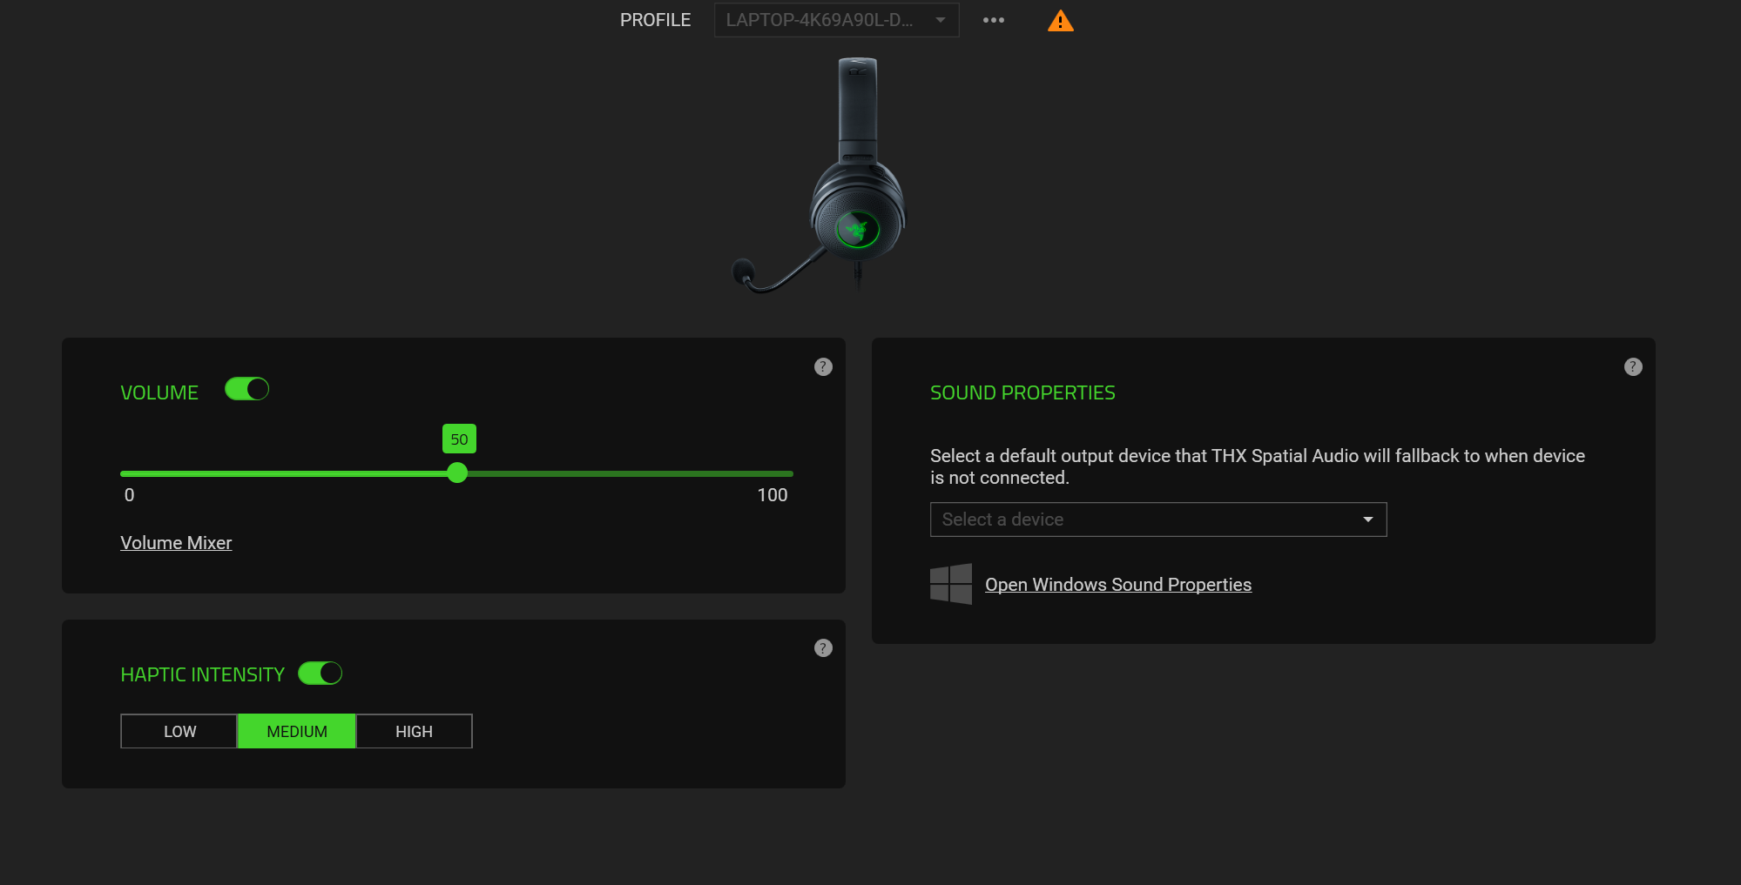Turn off the Haptic Intensity toggle
The width and height of the screenshot is (1741, 885).
click(x=321, y=674)
